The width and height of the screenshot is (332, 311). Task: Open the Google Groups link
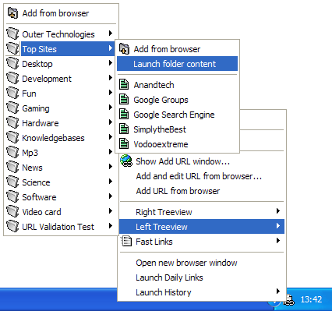pos(177,100)
